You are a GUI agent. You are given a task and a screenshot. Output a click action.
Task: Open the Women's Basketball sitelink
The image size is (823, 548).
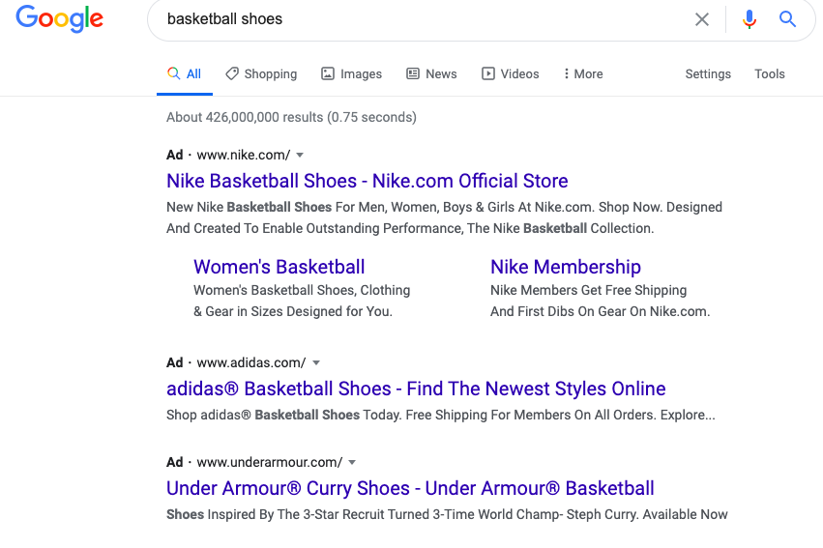coord(279,267)
